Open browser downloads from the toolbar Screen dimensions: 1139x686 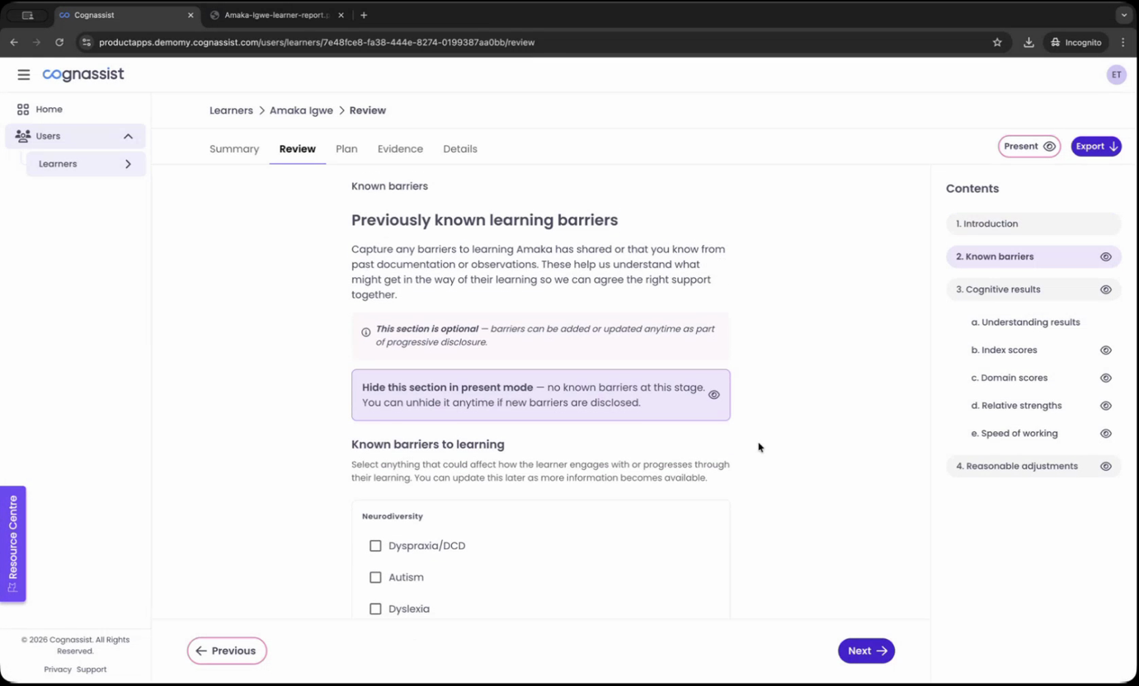[x=1028, y=42]
